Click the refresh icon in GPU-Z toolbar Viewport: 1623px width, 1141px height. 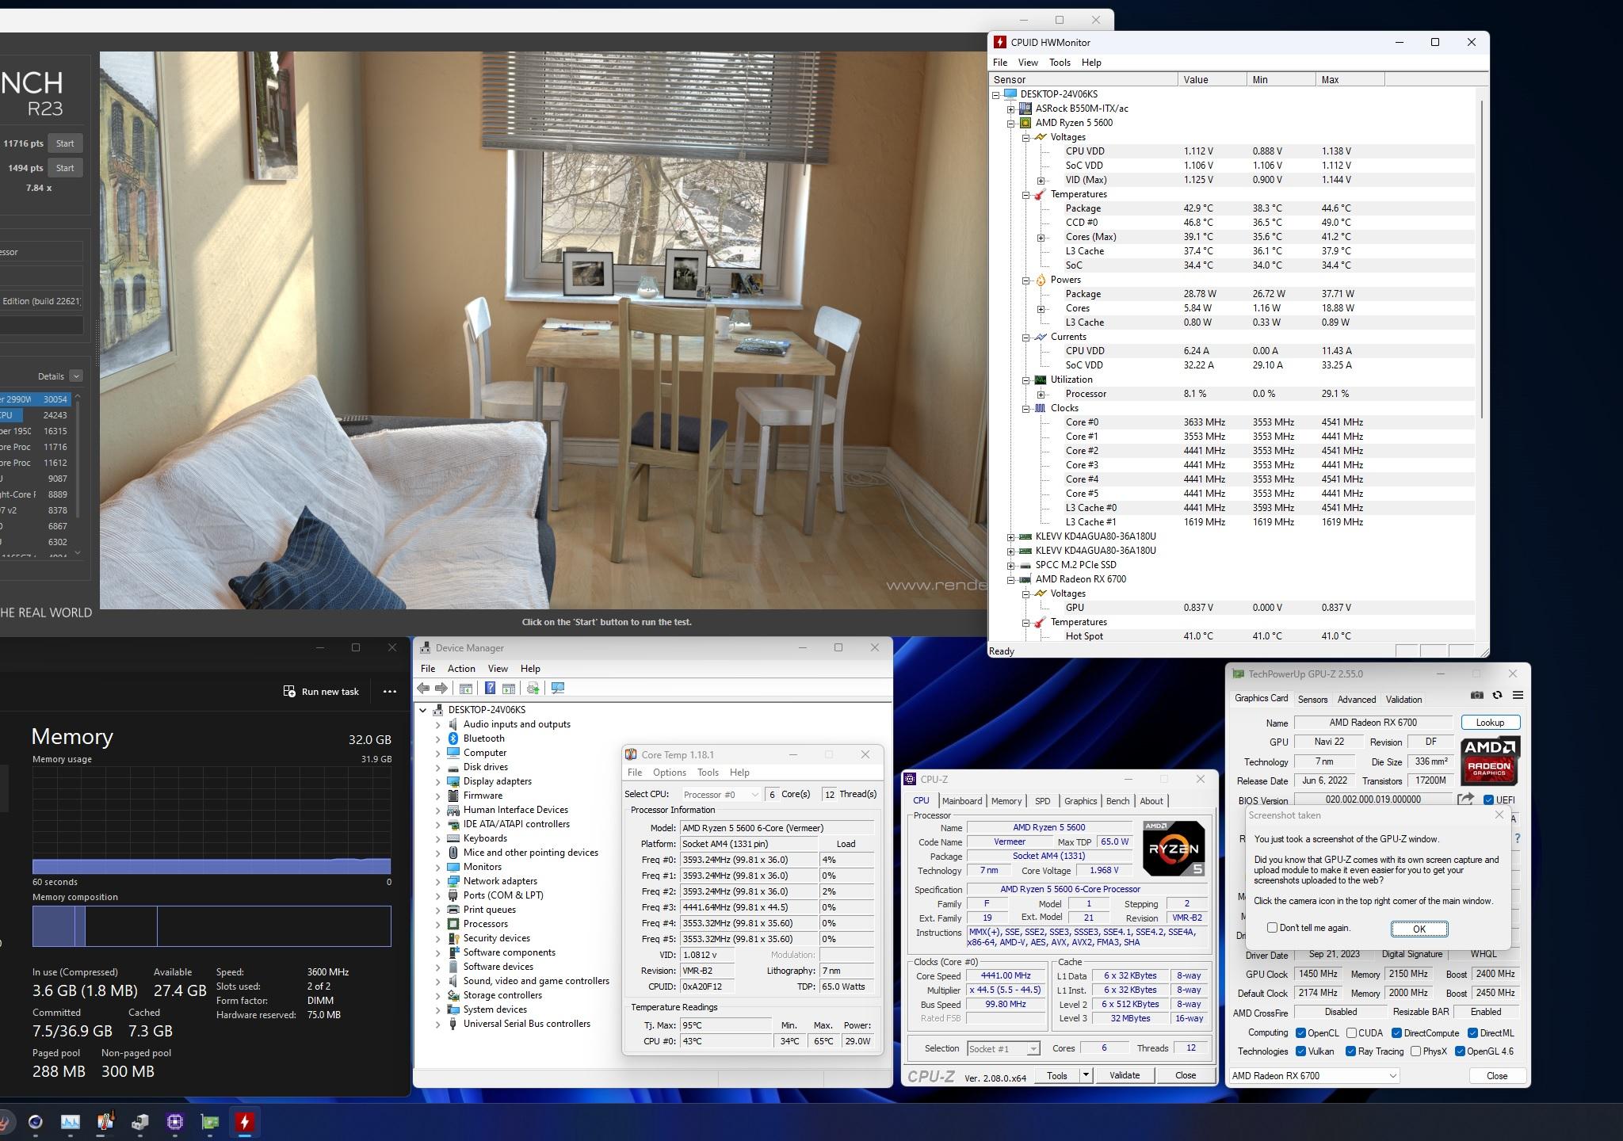point(1497,693)
